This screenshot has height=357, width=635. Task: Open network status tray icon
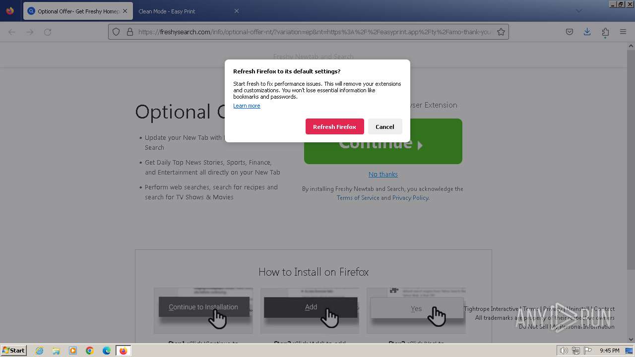click(x=576, y=351)
